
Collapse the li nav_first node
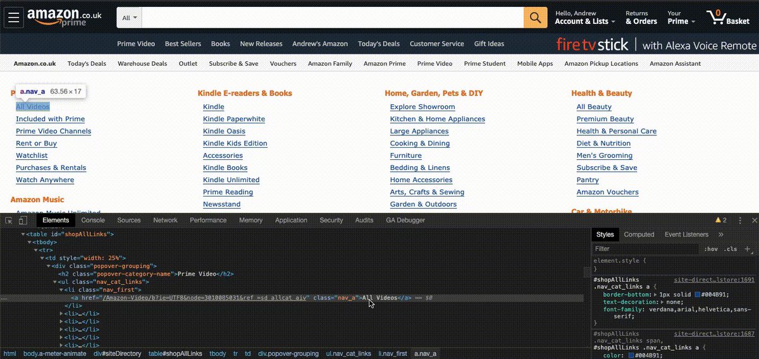click(x=61, y=289)
